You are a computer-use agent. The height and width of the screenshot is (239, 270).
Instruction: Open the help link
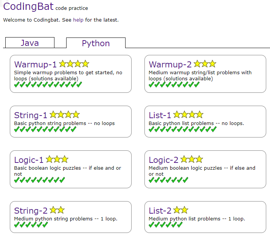coord(78,20)
